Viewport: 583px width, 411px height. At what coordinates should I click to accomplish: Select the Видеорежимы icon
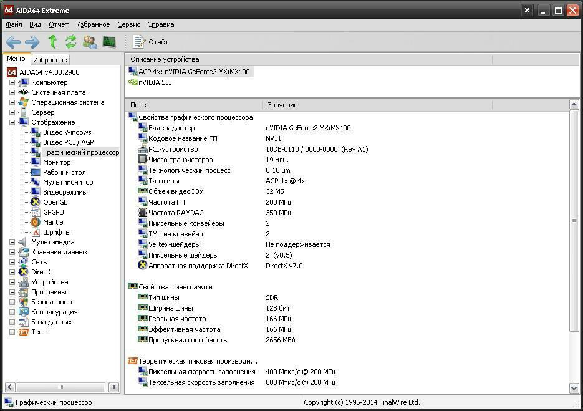coord(36,192)
